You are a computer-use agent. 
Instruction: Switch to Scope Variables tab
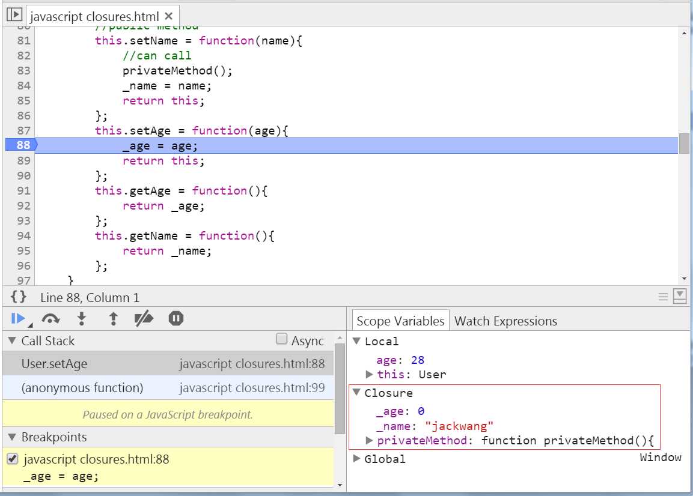(x=400, y=321)
